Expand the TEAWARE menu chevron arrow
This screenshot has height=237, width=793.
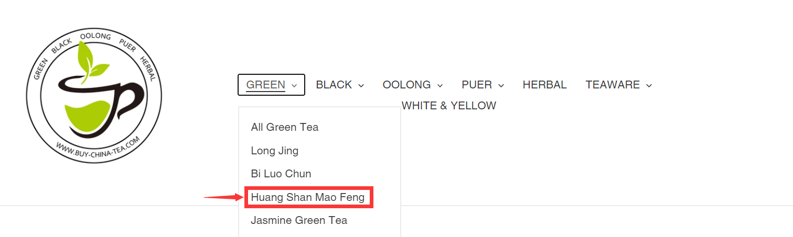click(x=649, y=85)
